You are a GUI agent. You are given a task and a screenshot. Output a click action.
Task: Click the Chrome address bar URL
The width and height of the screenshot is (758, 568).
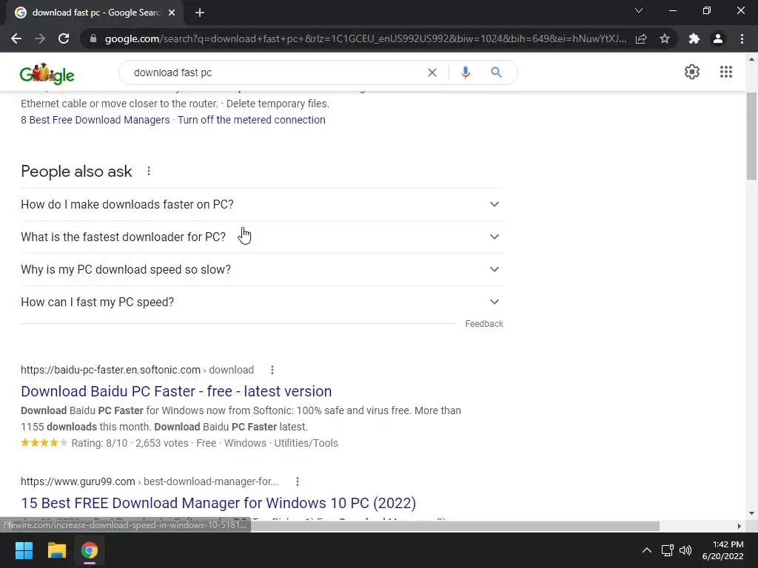(366, 38)
